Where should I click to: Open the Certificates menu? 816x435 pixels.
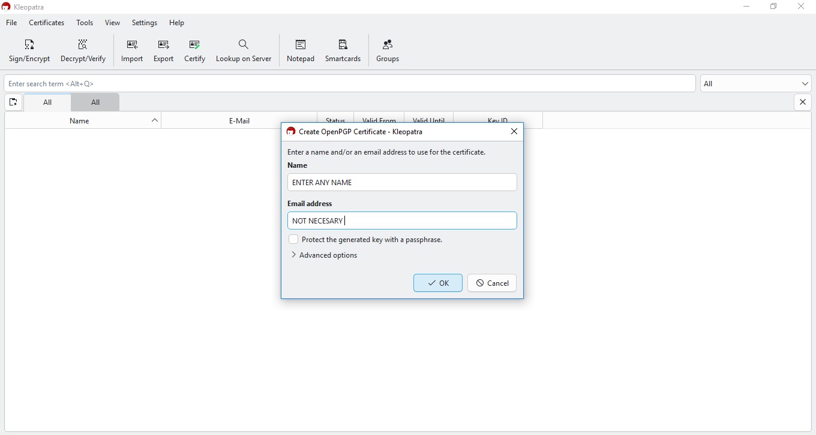point(47,23)
